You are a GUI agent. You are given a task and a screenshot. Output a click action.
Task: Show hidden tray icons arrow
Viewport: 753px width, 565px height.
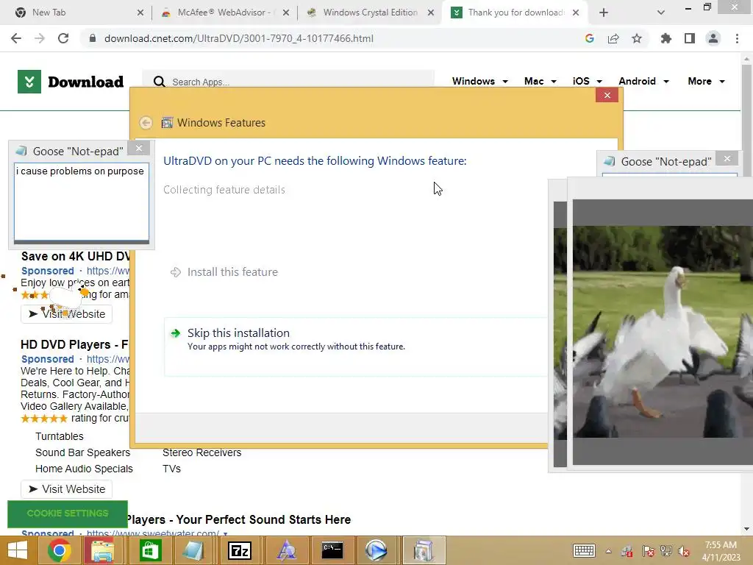(608, 551)
